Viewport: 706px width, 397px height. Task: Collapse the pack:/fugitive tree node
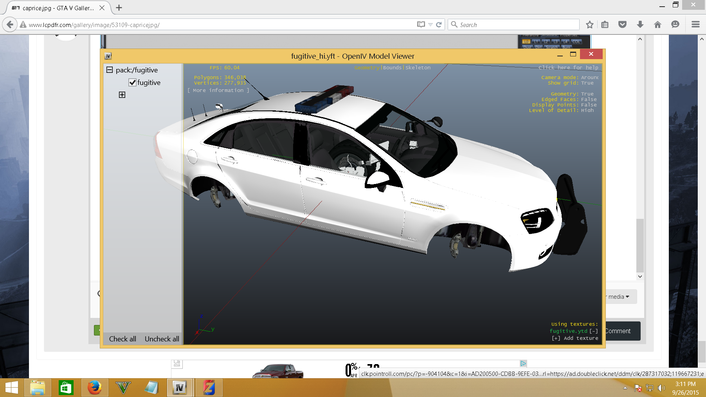coord(110,70)
